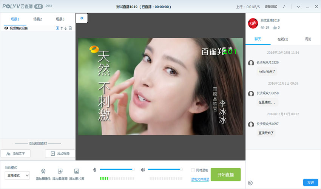The height and width of the screenshot is (189, 321).
Task: Mute the speaker via its icon
Action: (143, 170)
